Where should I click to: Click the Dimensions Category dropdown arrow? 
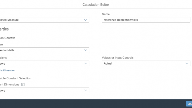pos(85,63)
